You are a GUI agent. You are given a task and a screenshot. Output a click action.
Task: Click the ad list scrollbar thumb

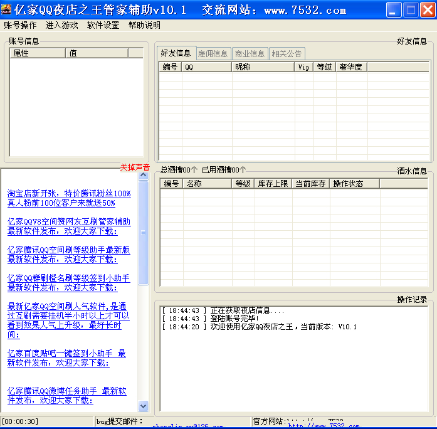[143, 233]
